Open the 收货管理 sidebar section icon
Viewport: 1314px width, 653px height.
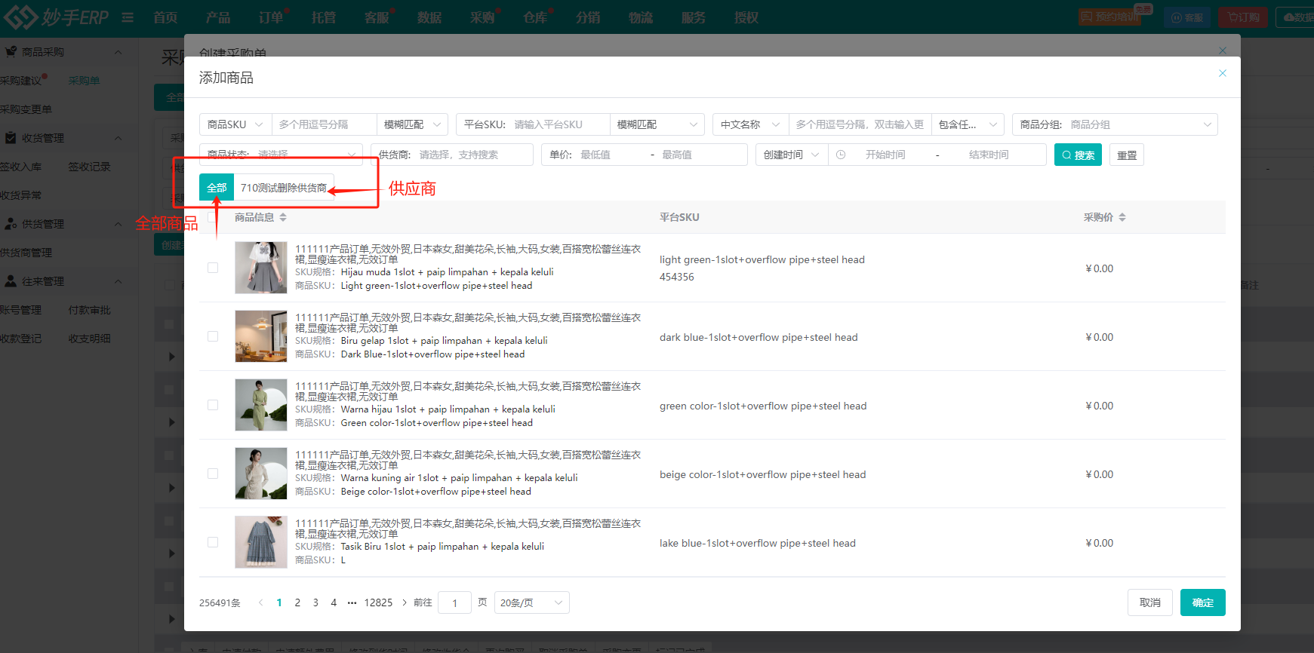tap(11, 138)
